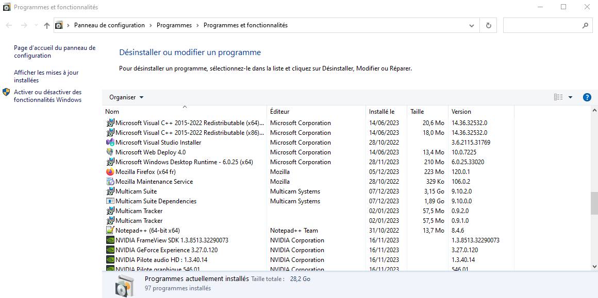Screen dimensions: 598x298
Task: Click the "210 Mo" size cell
Action: (435, 162)
